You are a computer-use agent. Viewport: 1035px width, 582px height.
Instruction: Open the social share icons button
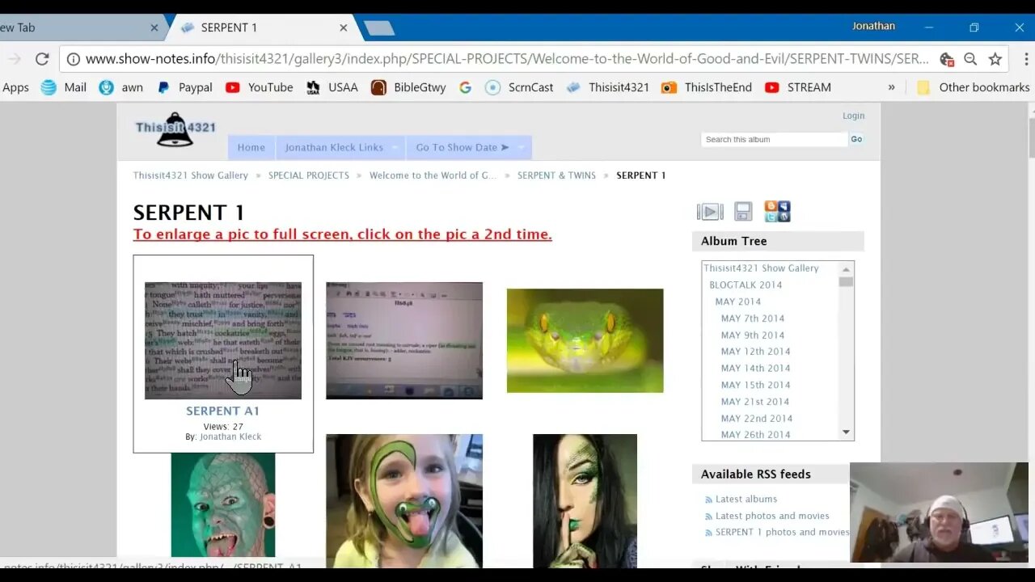point(777,212)
